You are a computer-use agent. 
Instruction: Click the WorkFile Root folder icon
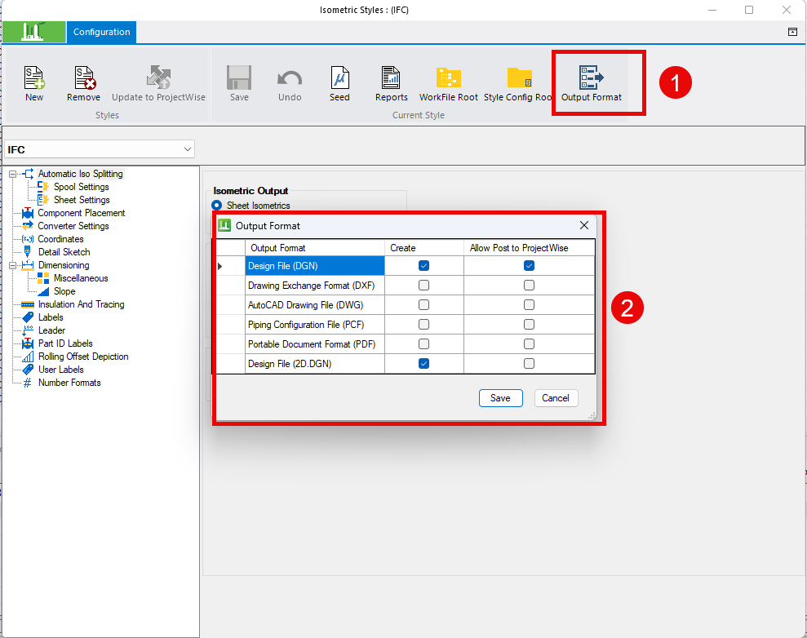point(448,78)
